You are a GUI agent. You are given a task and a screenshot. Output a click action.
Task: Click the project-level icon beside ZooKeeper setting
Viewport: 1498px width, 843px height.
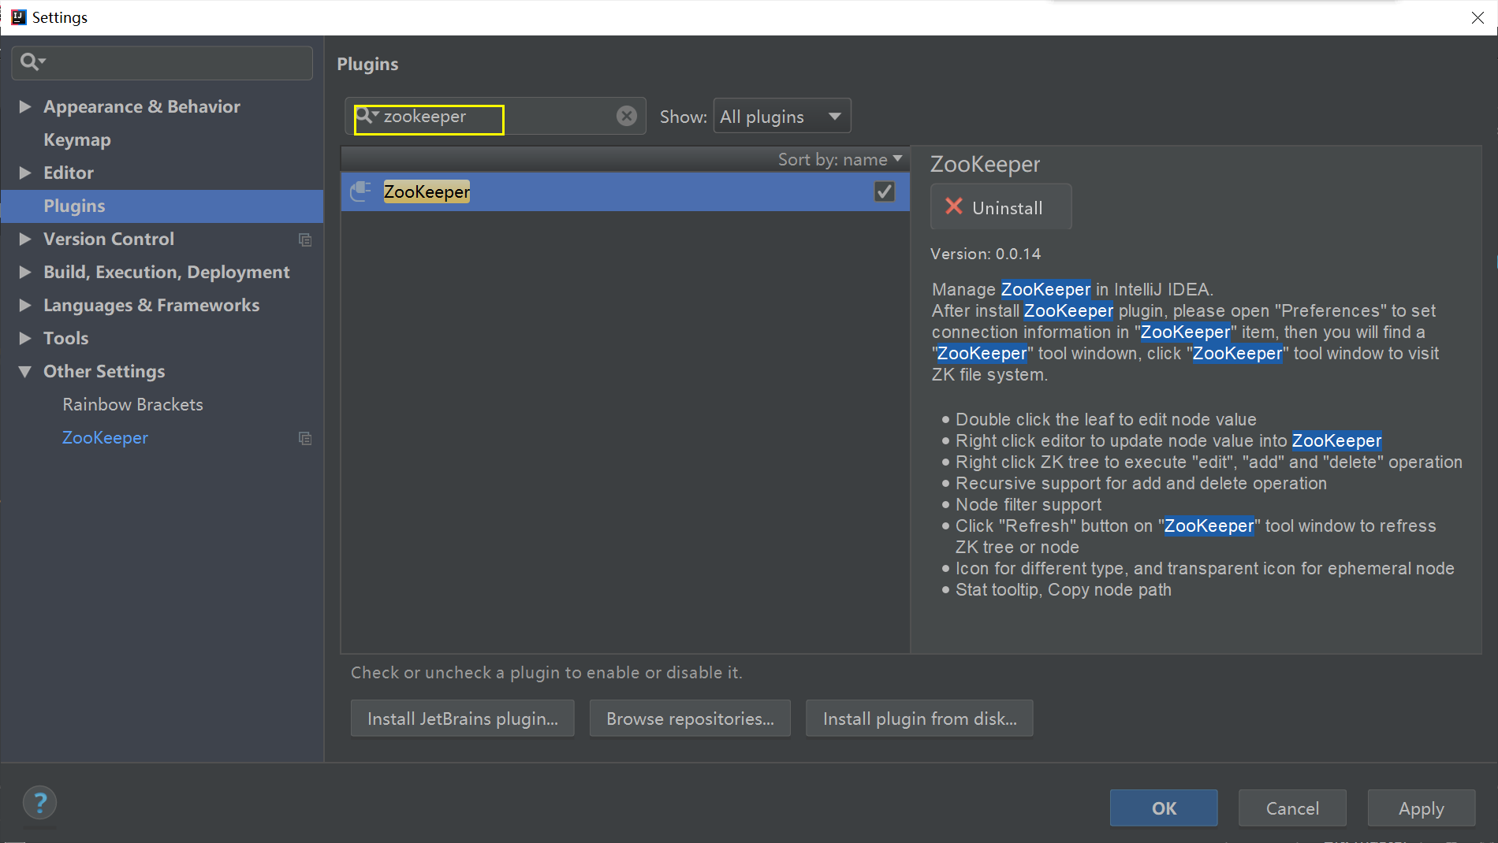point(305,438)
